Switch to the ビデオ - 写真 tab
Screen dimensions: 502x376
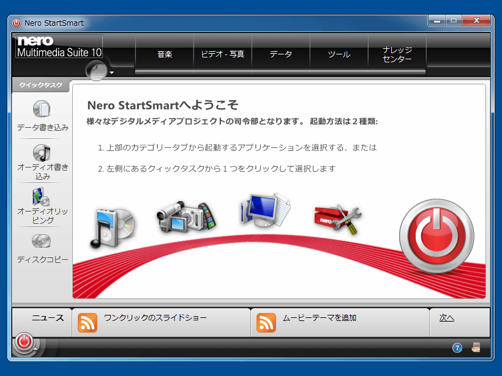tap(222, 54)
